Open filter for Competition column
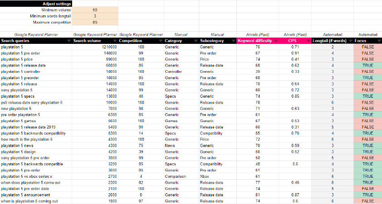The height and width of the screenshot is (204, 382). 161,41
